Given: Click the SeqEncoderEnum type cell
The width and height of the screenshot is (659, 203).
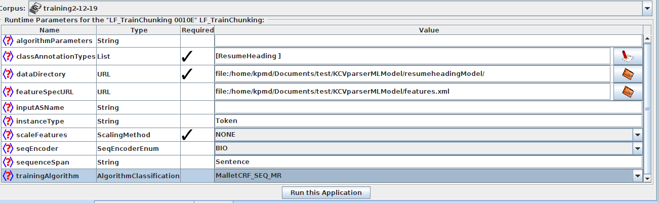Looking at the screenshot, I should tap(138, 148).
